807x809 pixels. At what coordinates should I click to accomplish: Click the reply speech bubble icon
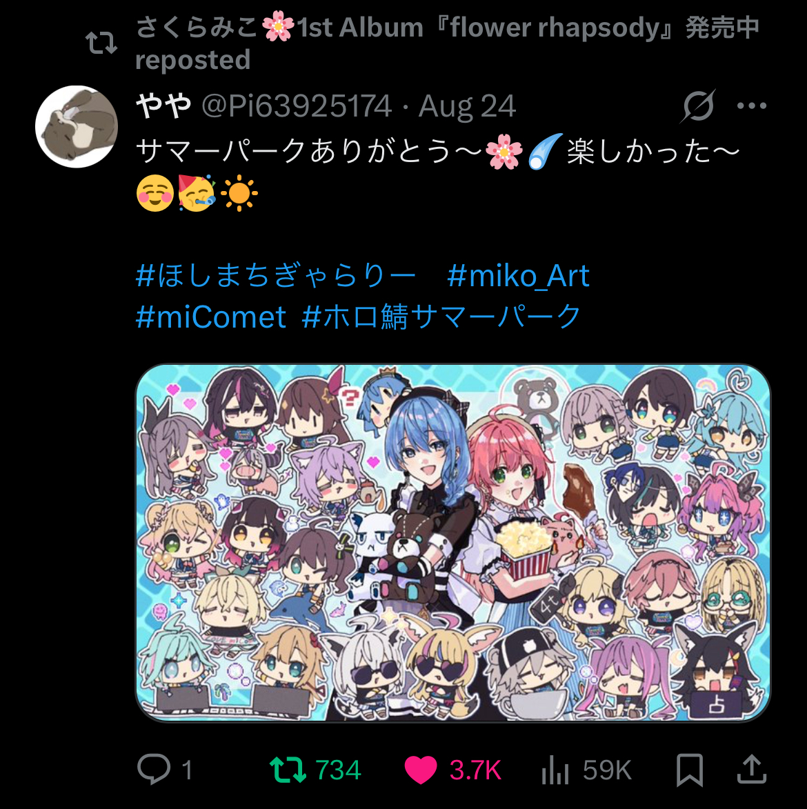[154, 769]
